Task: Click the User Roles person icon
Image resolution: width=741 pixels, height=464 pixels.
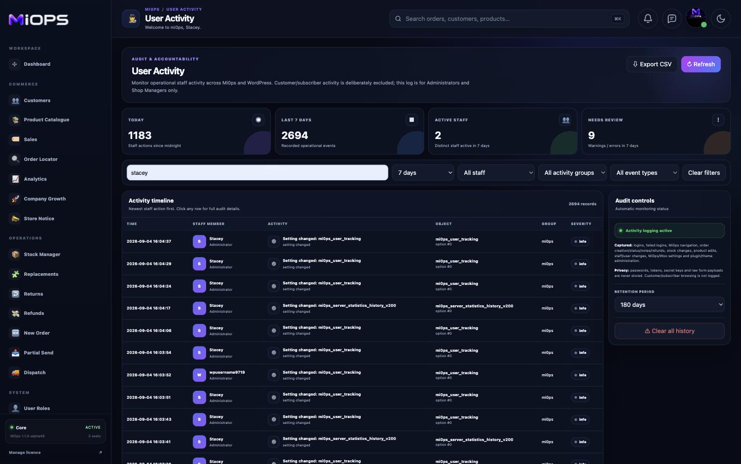Action: (x=15, y=408)
